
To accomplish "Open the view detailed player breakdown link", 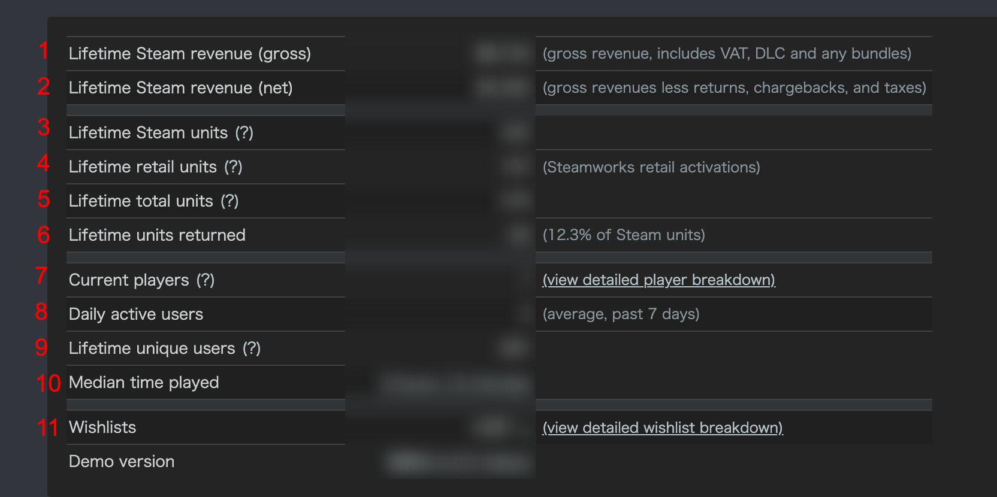I will click(x=658, y=280).
